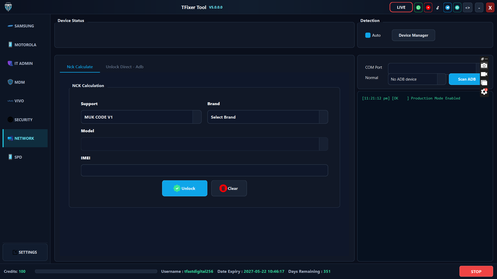Select the Network section
Image resolution: width=497 pixels, height=279 pixels.
coord(25,138)
